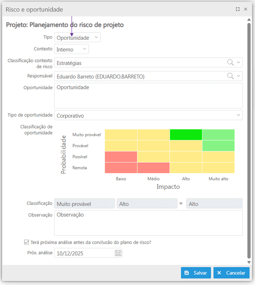Select the bright green Muito provável/Alto cell

(186, 134)
